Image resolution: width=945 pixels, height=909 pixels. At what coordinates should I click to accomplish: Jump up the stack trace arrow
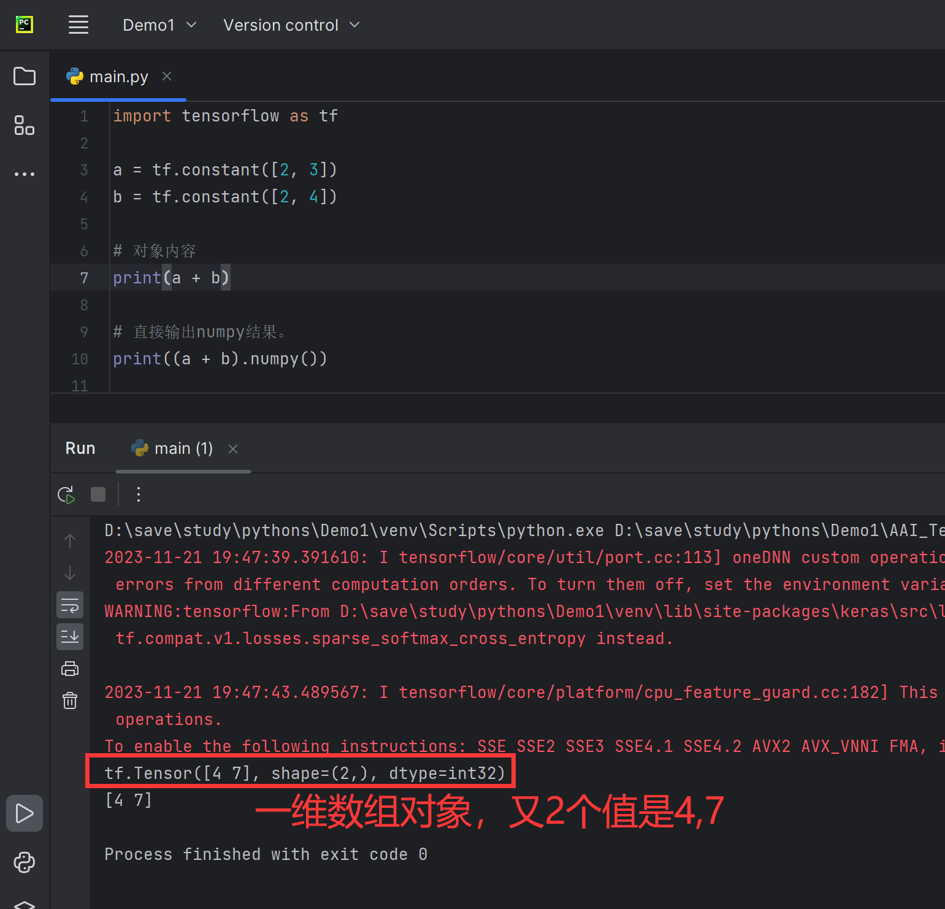pos(70,540)
